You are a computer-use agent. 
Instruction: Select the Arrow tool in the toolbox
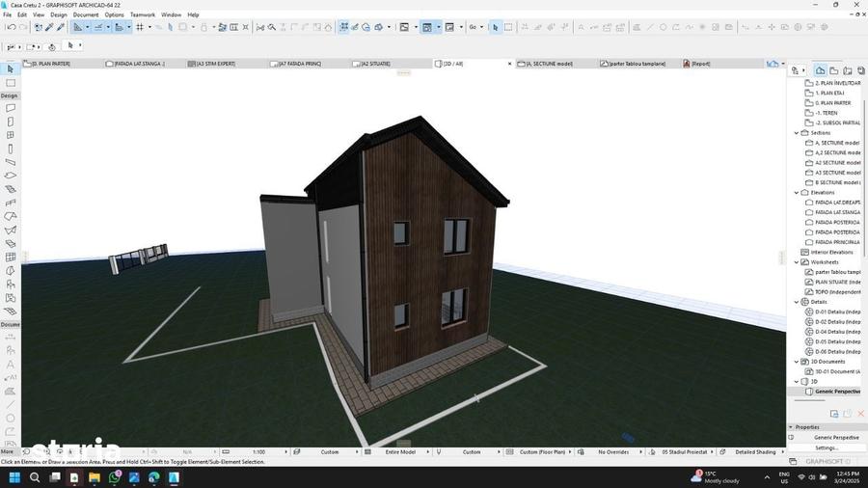(x=10, y=69)
